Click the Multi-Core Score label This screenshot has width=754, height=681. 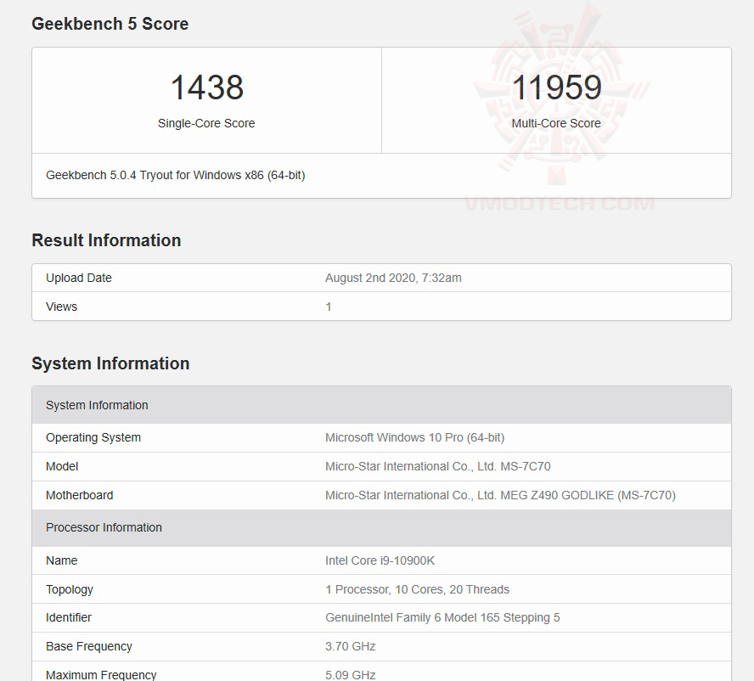click(556, 124)
